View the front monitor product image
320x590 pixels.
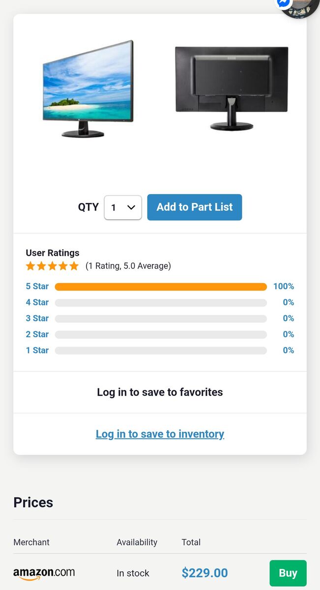pyautogui.click(x=88, y=88)
